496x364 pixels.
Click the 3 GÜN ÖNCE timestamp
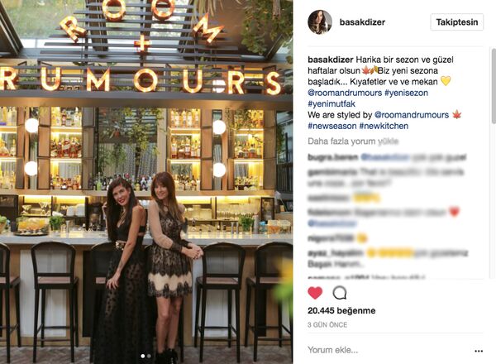[x=327, y=325]
